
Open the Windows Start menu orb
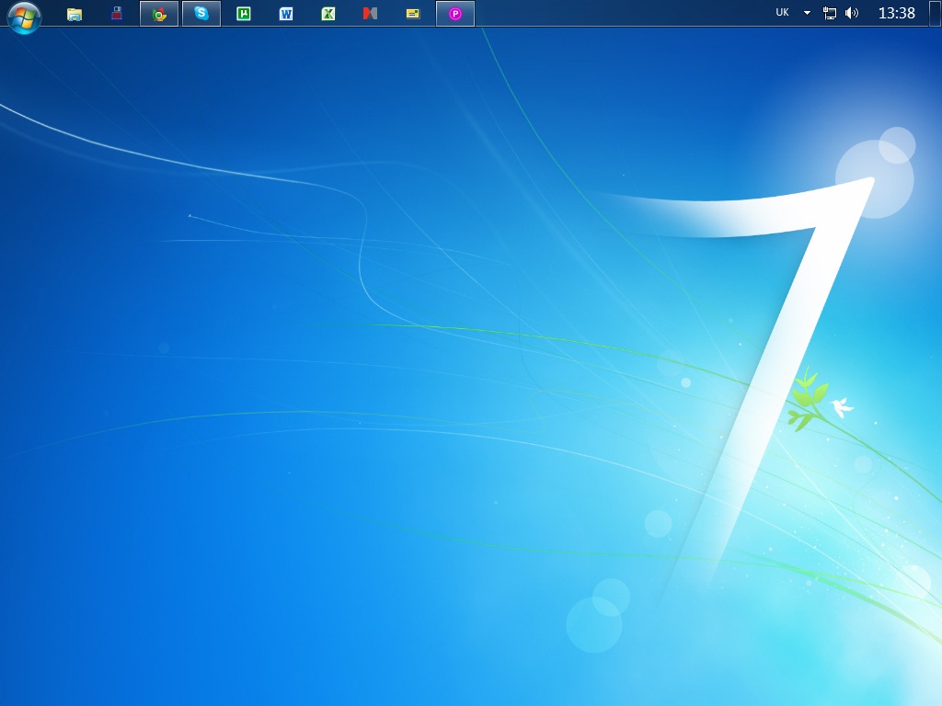(x=24, y=16)
